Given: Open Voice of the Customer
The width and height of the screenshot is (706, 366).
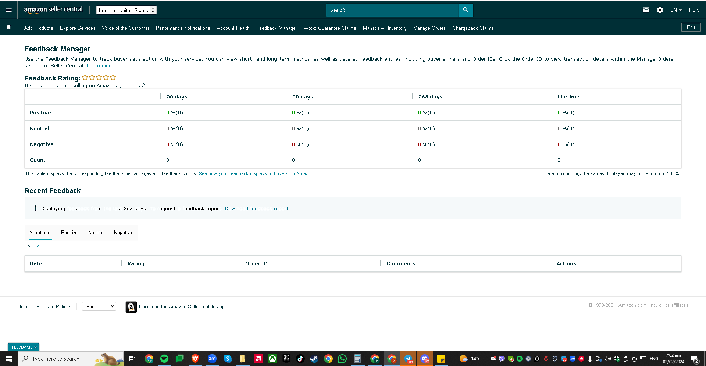Looking at the screenshot, I should click(x=126, y=28).
